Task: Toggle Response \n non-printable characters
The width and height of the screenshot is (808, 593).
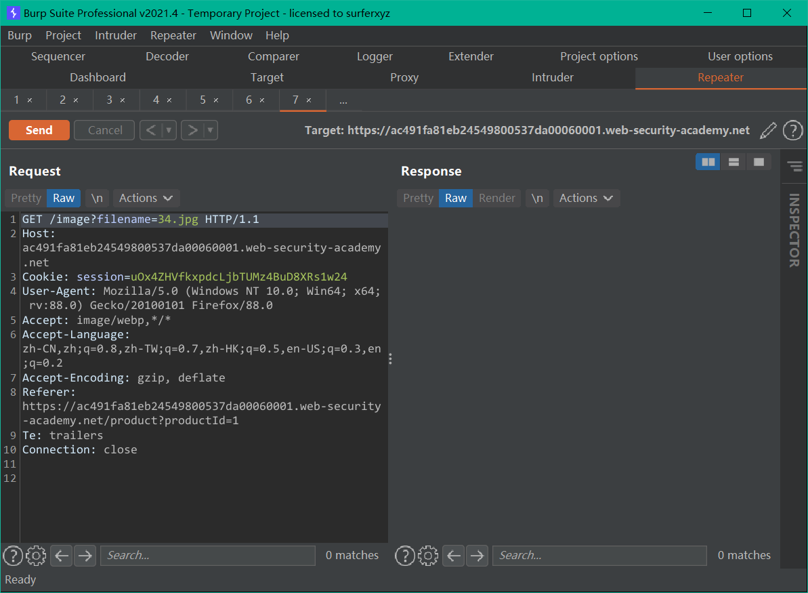Action: click(537, 198)
